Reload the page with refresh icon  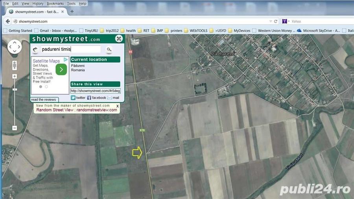276,21
